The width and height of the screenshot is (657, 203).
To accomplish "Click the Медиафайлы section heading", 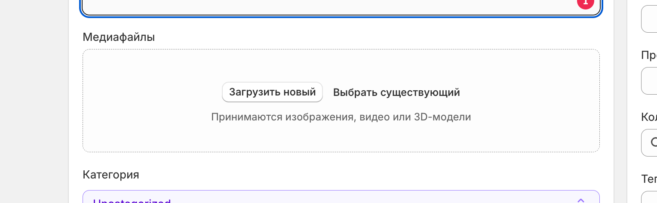I will tap(119, 37).
